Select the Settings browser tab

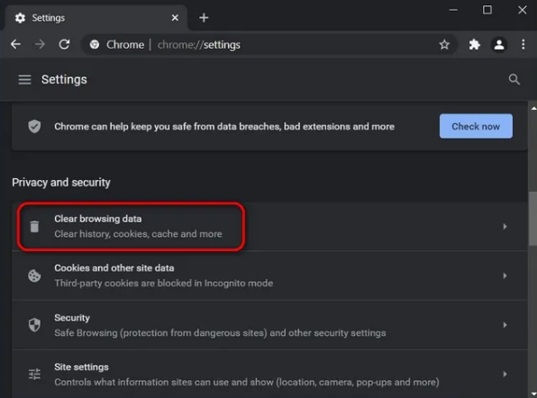96,18
